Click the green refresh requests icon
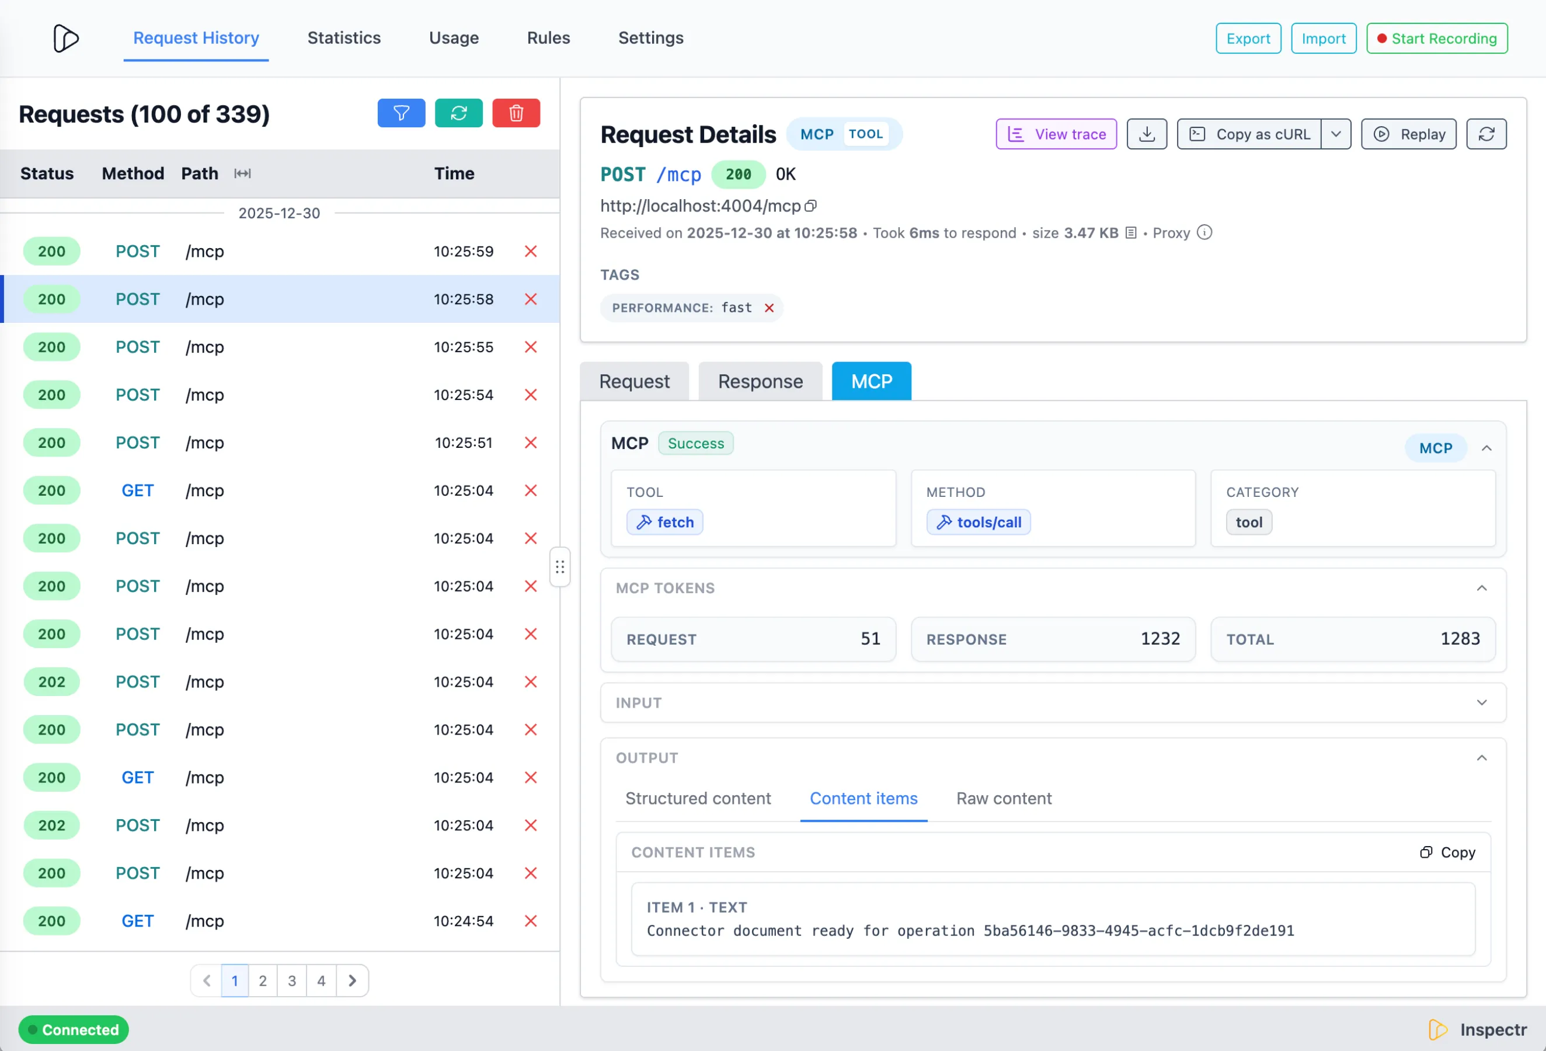This screenshot has height=1051, width=1546. coord(458,113)
